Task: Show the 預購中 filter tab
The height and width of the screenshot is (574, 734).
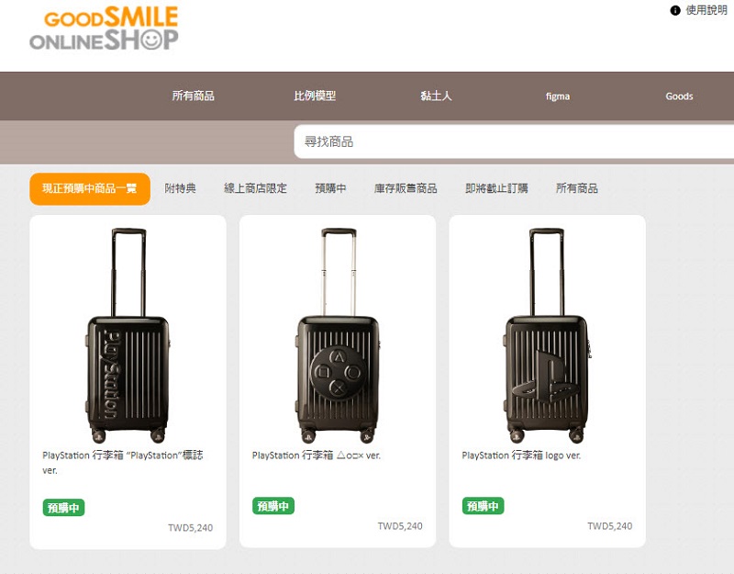Action: coord(330,188)
